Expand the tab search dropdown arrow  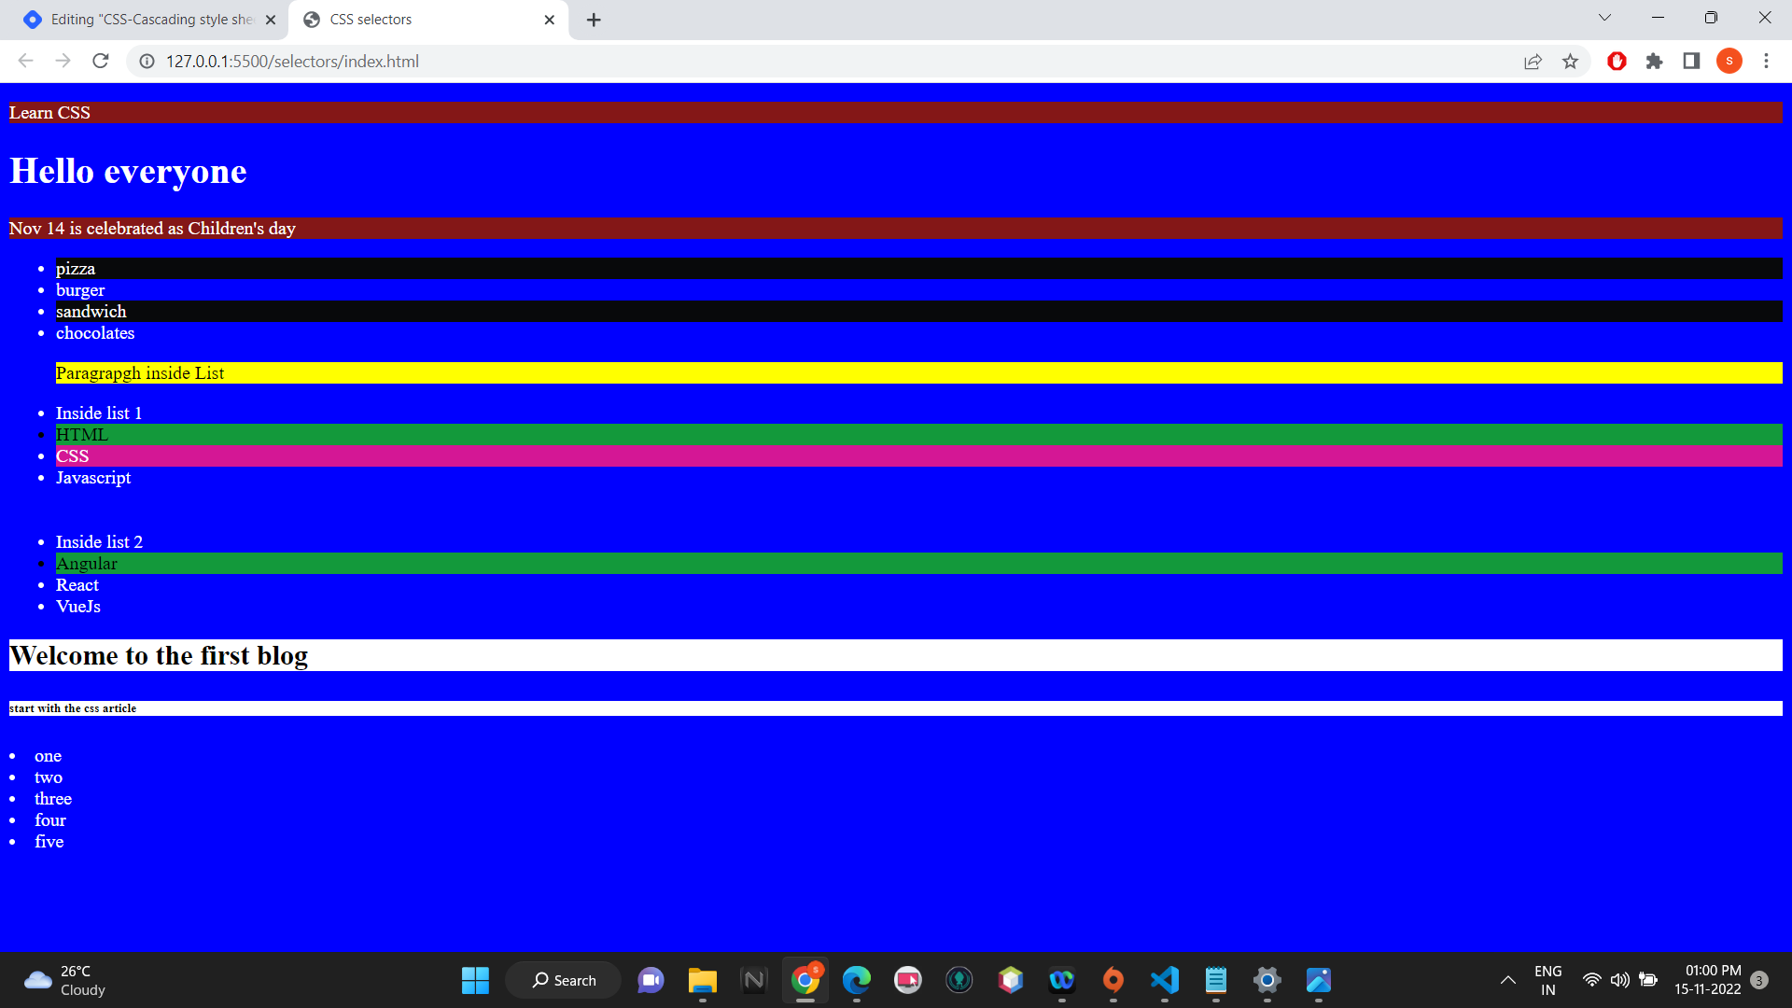click(1604, 18)
